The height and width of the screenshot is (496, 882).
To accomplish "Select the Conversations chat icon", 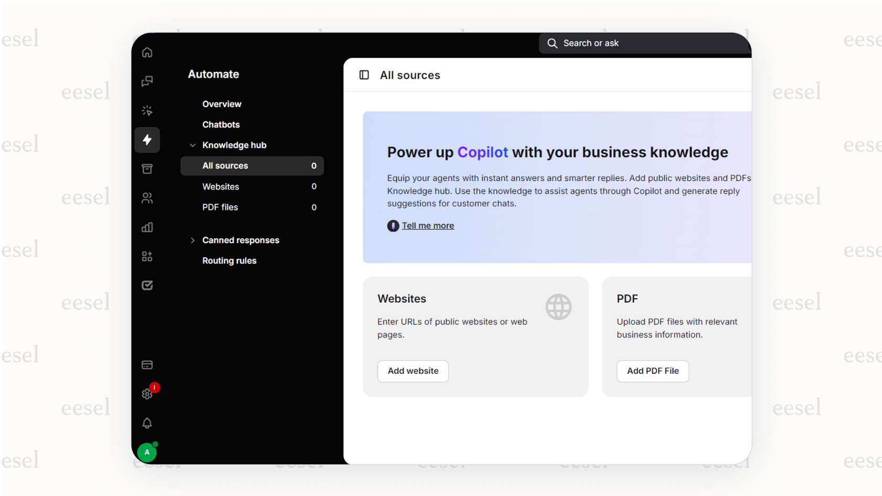I will point(147,81).
